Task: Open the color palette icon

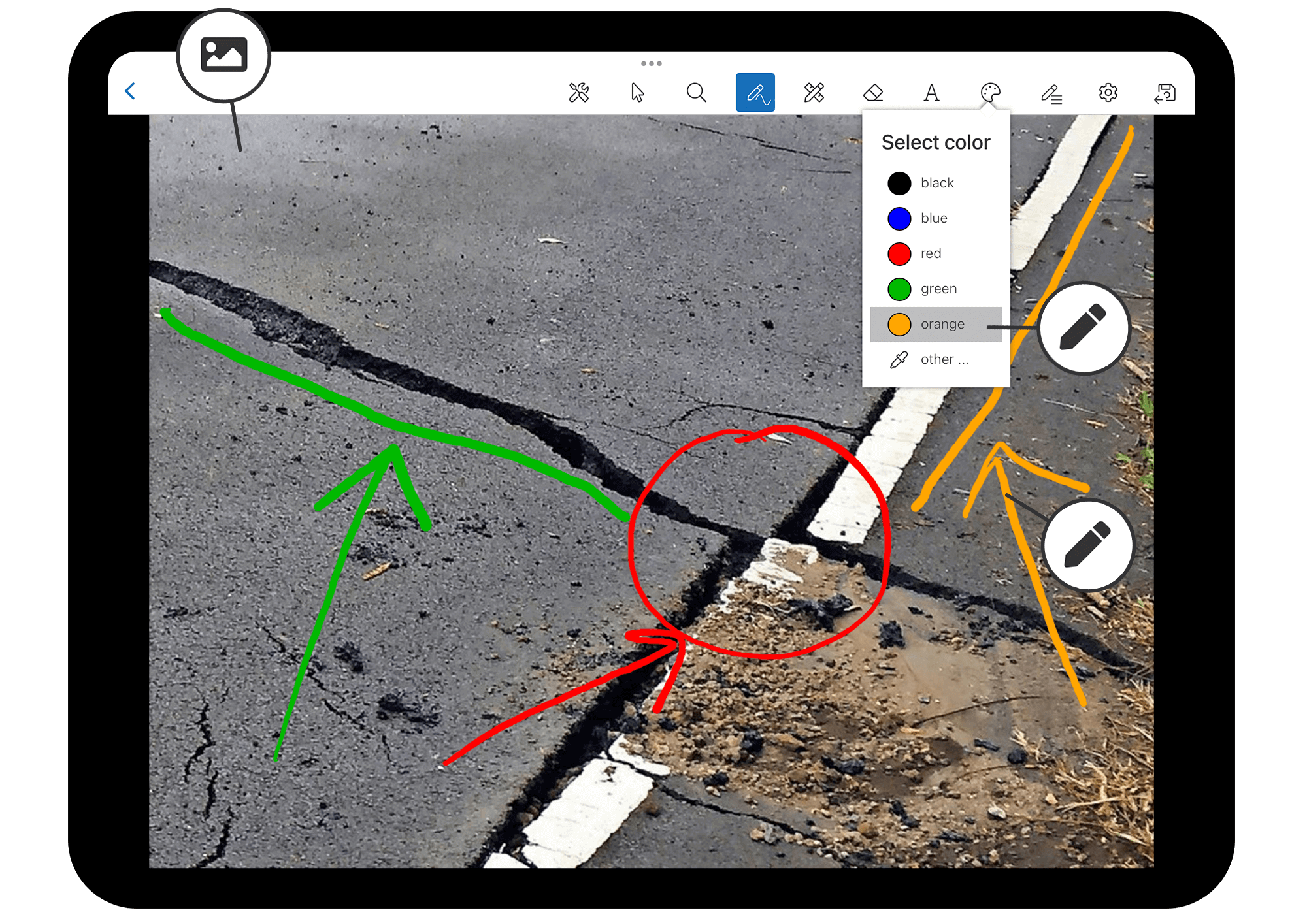Action: pyautogui.click(x=991, y=93)
